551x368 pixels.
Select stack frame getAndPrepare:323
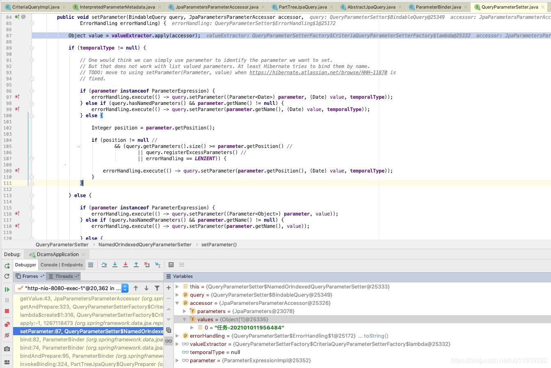pyautogui.click(x=88, y=307)
